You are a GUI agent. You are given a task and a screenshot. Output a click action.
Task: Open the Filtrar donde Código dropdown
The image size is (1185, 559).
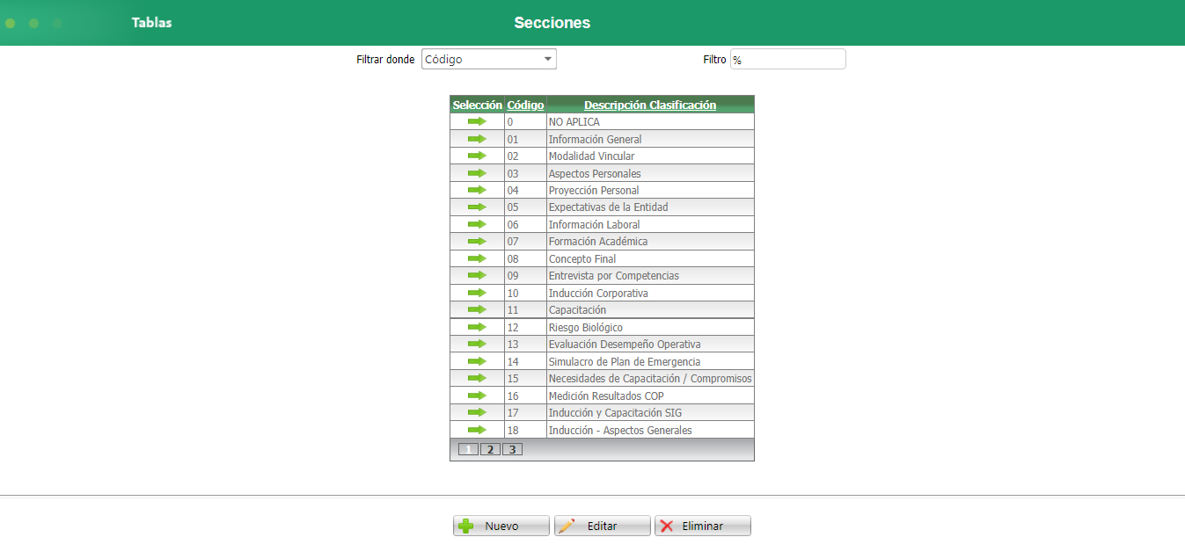pos(488,59)
